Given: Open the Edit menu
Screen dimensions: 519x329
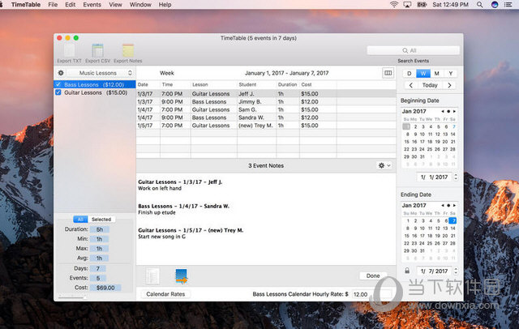Looking at the screenshot, I should point(71,5).
